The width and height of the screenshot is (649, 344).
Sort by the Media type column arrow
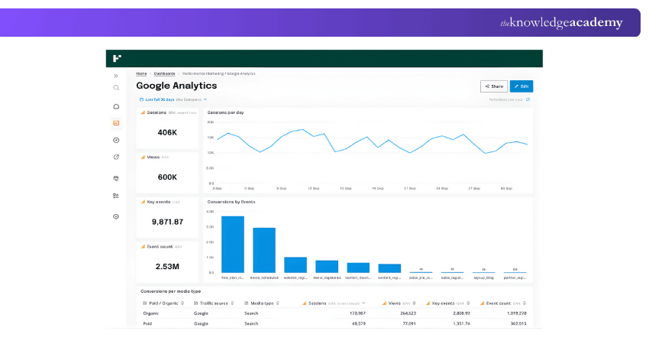[x=277, y=303]
